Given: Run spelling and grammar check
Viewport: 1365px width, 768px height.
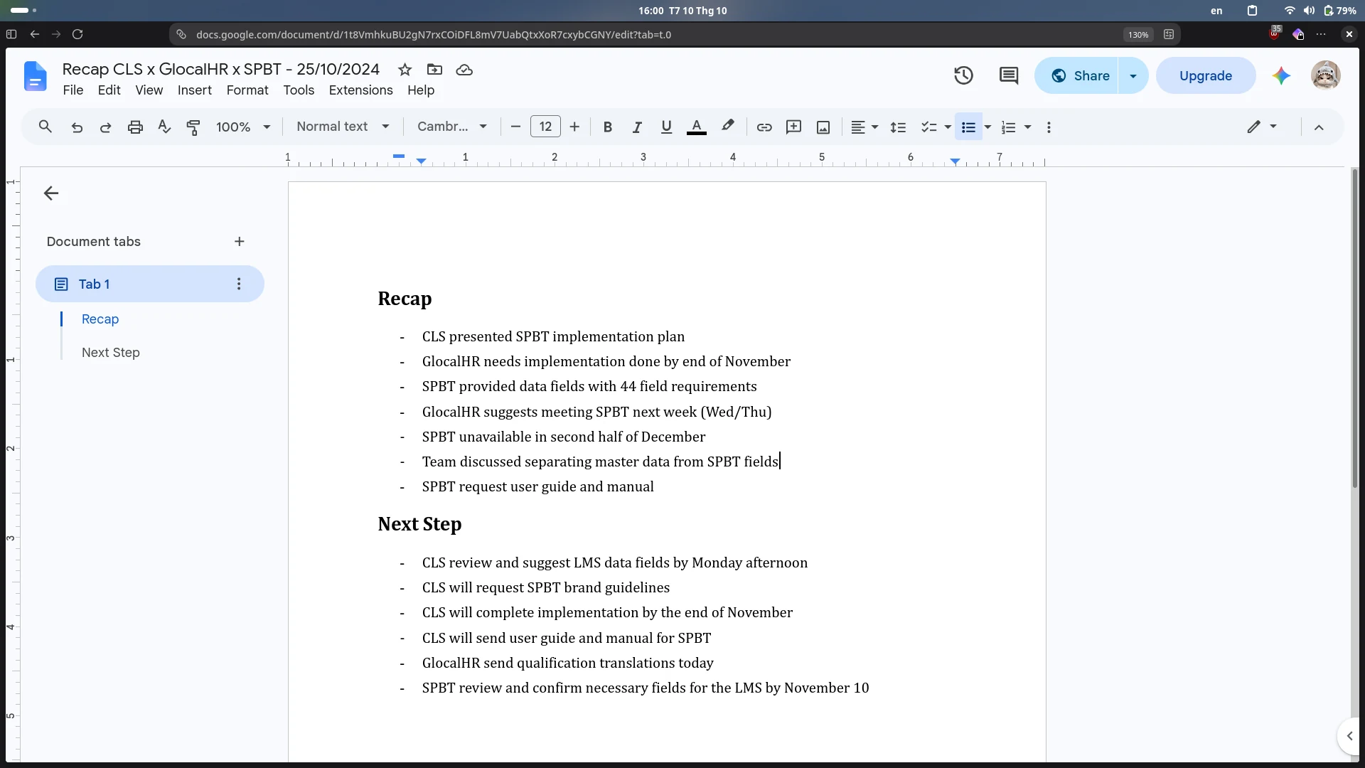Looking at the screenshot, I should [x=164, y=127].
